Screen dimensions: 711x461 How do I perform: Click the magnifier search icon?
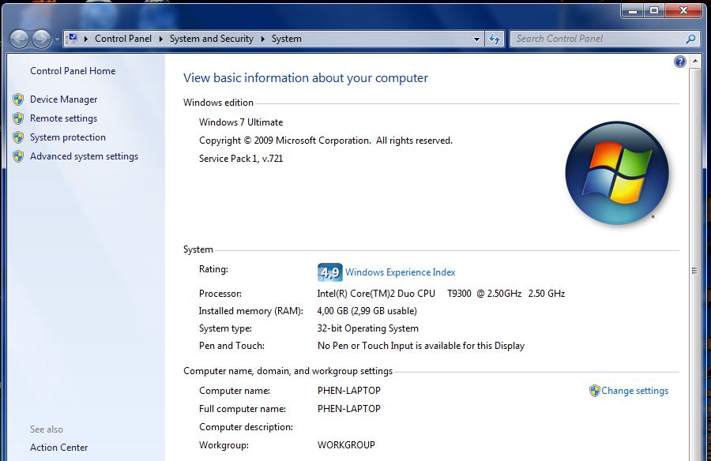click(690, 39)
